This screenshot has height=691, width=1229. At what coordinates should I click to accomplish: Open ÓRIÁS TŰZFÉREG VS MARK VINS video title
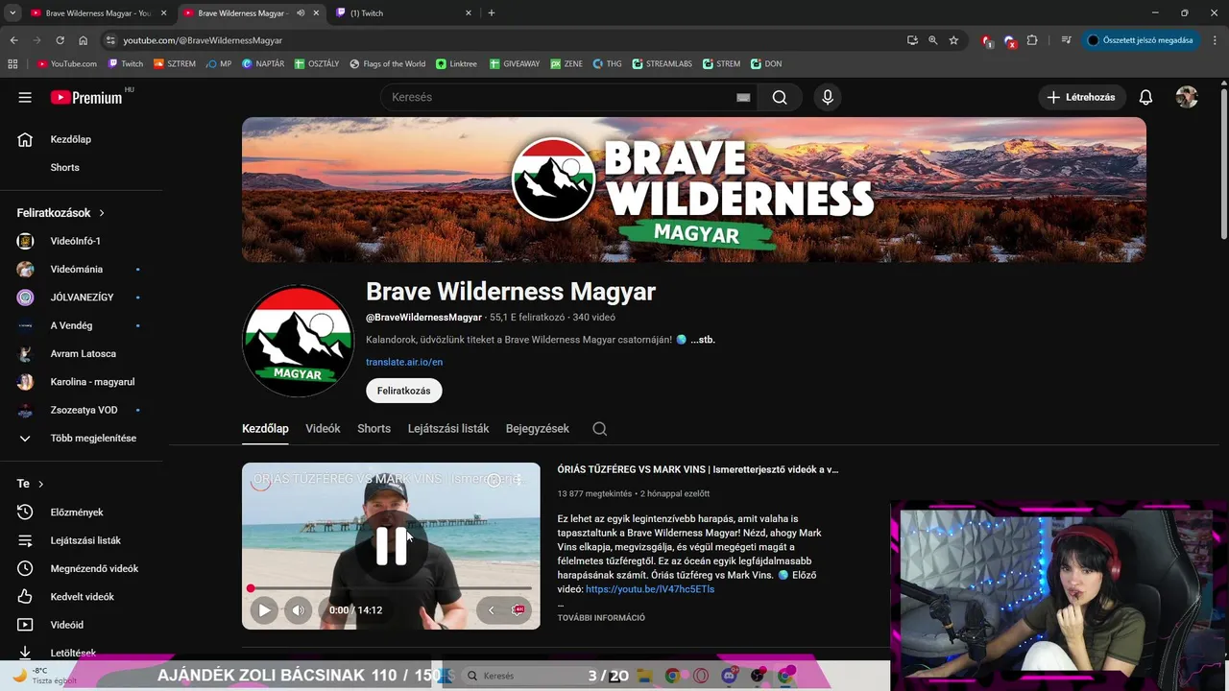pos(698,469)
